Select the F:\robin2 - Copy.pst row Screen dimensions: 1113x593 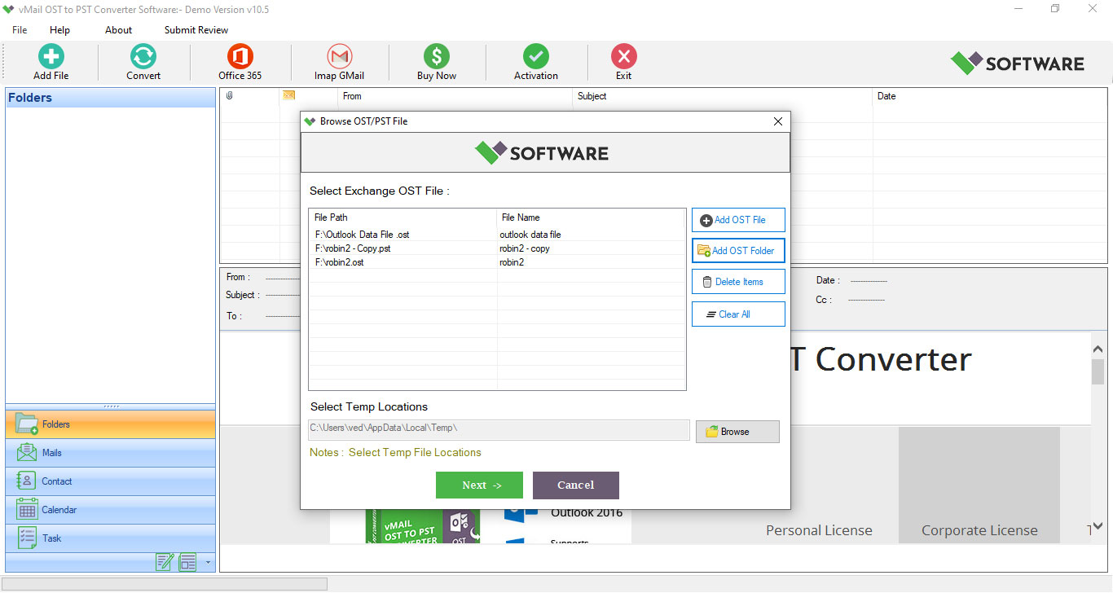pos(497,248)
